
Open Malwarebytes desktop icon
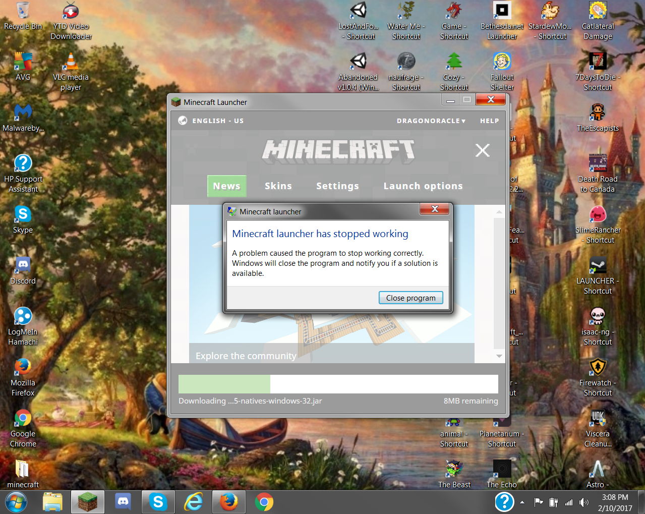(x=23, y=118)
